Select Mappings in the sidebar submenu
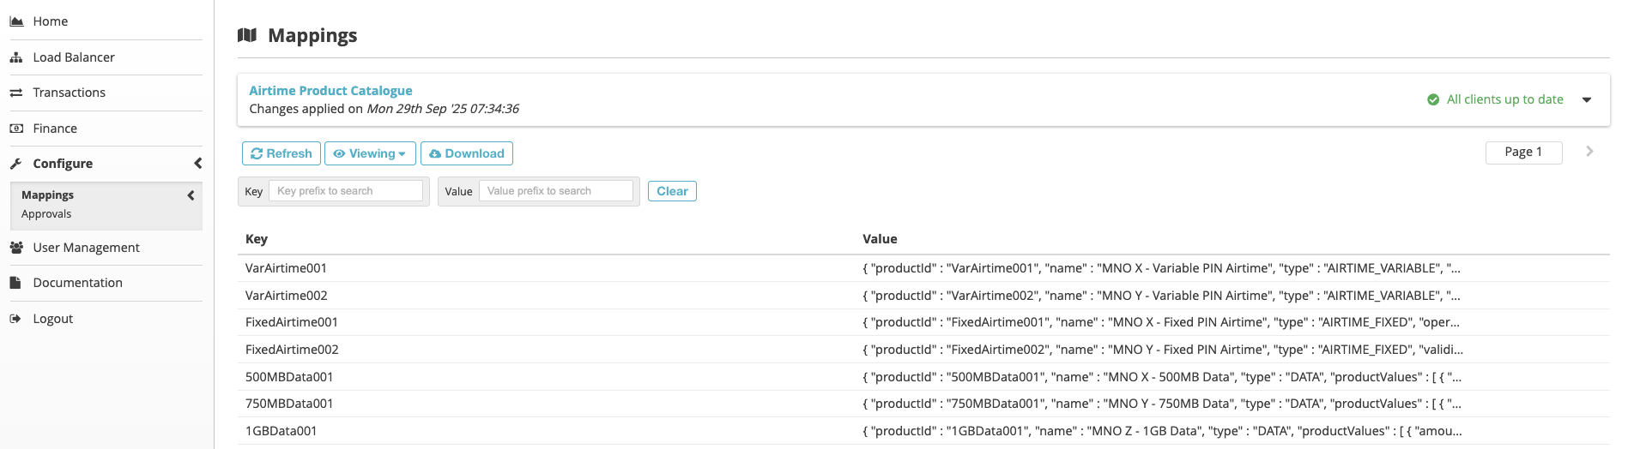Viewport: 1628px width, 449px height. 48,195
